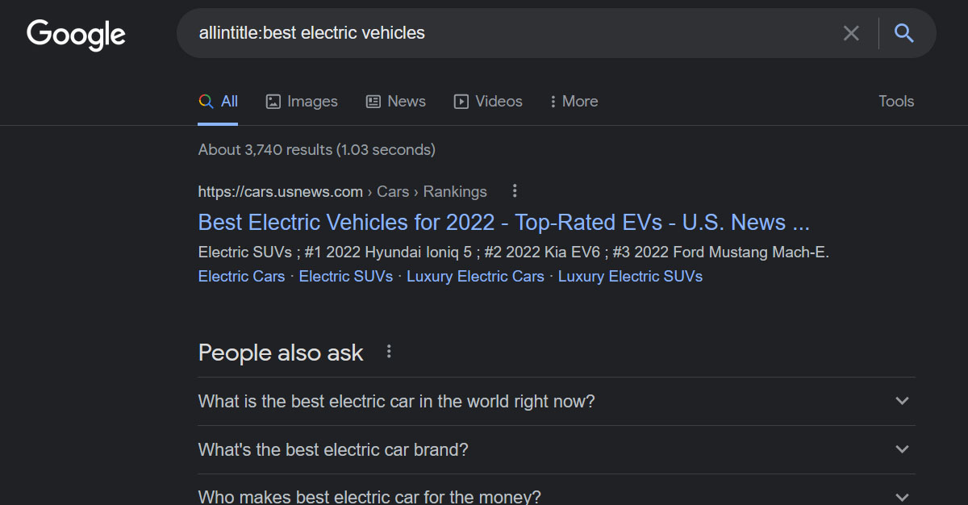Open the Best Electric Vehicles for 2022 result

[x=503, y=223]
